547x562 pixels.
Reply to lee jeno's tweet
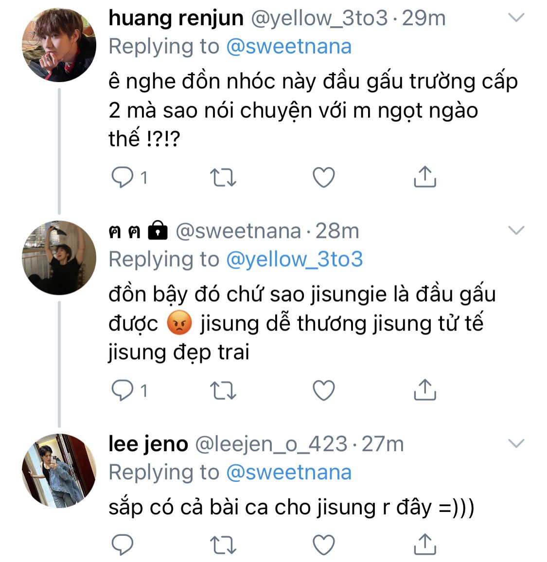tap(123, 545)
